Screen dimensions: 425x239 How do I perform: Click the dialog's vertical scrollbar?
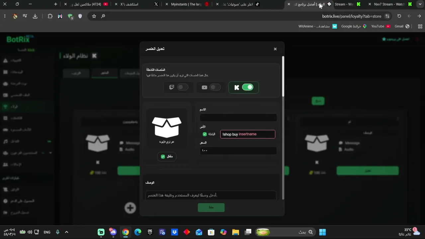[283, 76]
